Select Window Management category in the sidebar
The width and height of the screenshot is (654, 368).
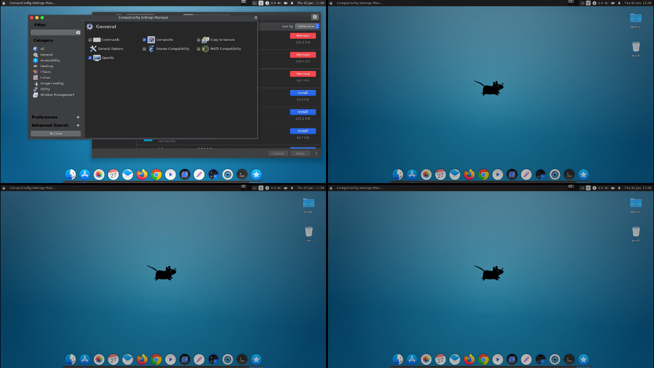(57, 95)
